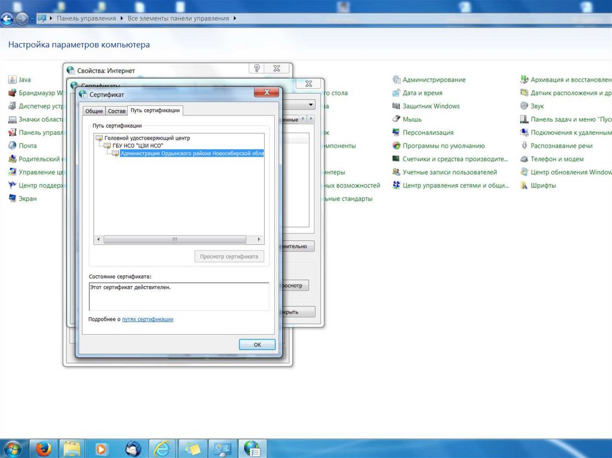Expand the arrow after Панель управления breadcrumb
Screen dimensions: 612x458
[122, 19]
